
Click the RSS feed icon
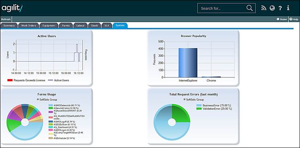[264, 8]
